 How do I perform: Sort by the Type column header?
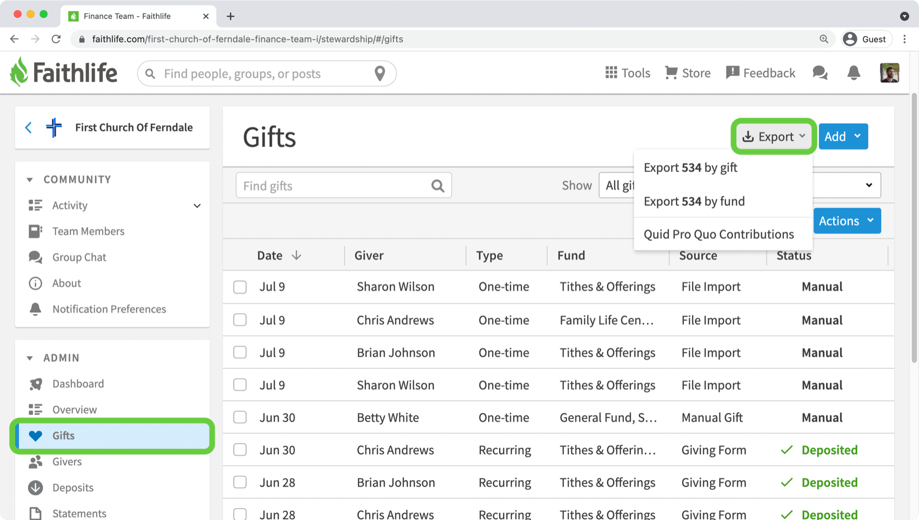click(x=489, y=255)
